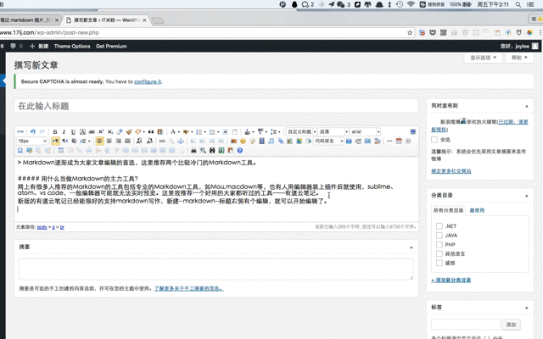Open the editor preview magnifier
Screen dimensions: 543x339
203,151
